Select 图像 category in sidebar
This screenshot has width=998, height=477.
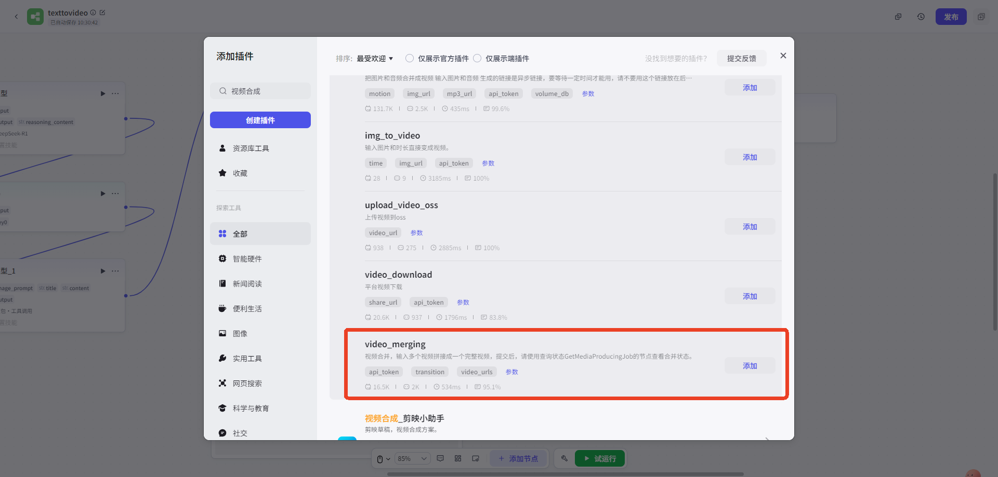(x=240, y=333)
